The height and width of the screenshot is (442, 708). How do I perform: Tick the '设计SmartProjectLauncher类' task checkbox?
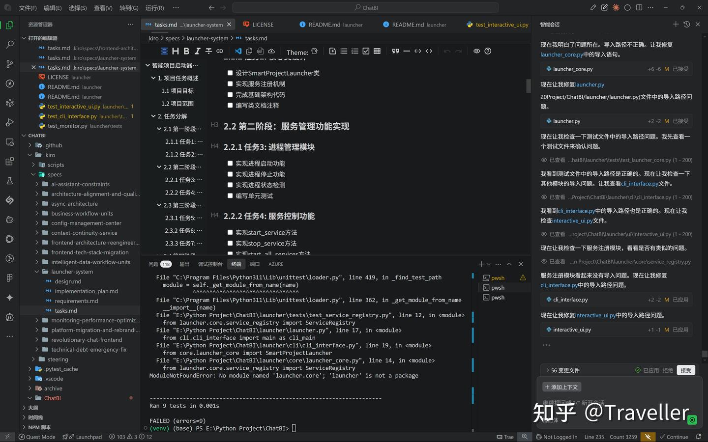coord(230,73)
